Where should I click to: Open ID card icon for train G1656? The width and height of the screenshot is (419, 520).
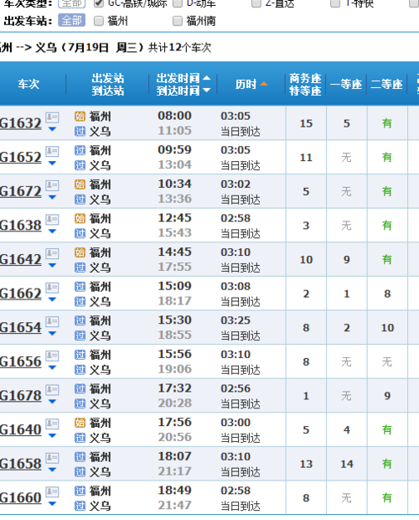pos(52,356)
